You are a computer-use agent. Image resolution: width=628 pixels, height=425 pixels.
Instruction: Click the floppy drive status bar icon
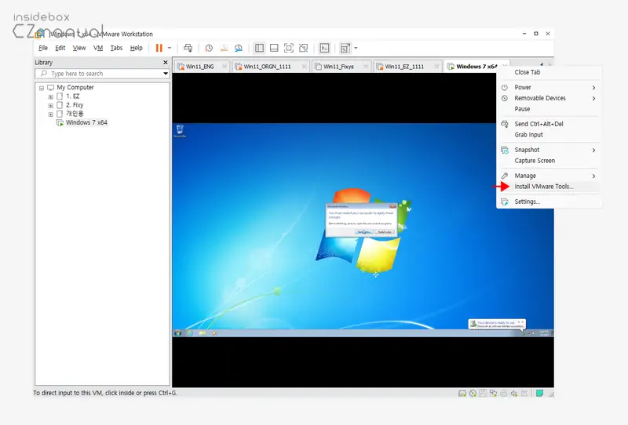[x=483, y=394]
